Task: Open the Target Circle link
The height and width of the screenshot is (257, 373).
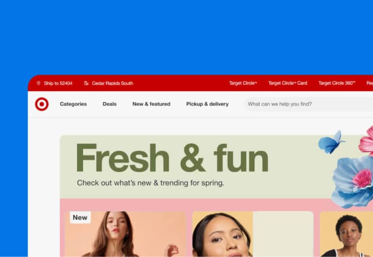Action: tap(243, 83)
